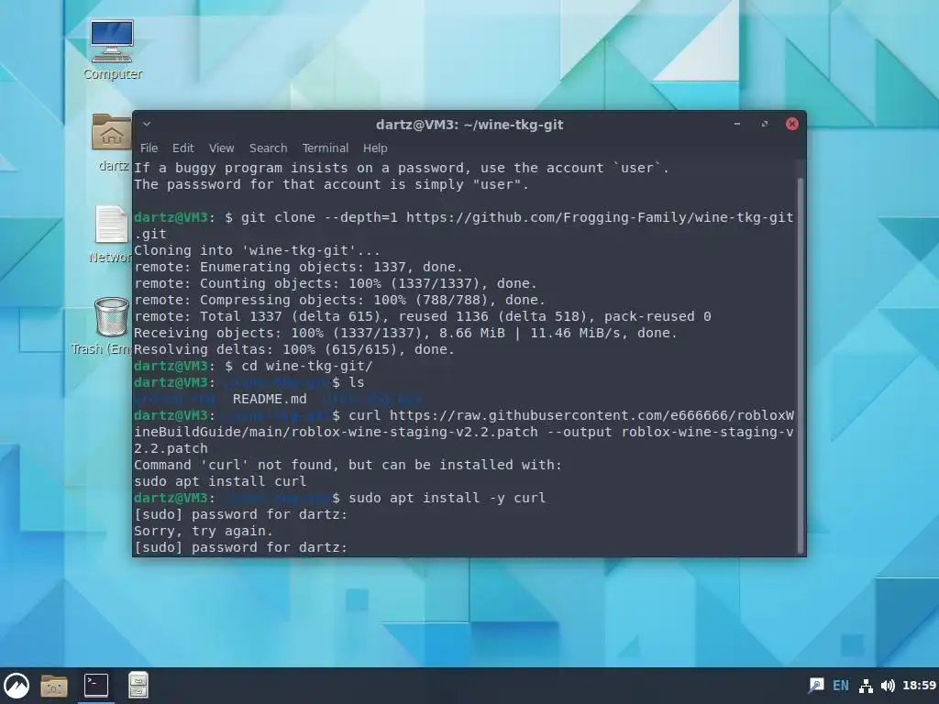Screen dimensions: 939x704
Task: Open the Terminal menu
Action: pyautogui.click(x=326, y=148)
